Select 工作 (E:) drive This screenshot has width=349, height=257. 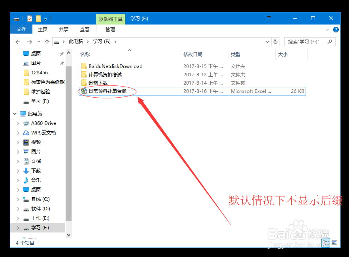coord(40,218)
